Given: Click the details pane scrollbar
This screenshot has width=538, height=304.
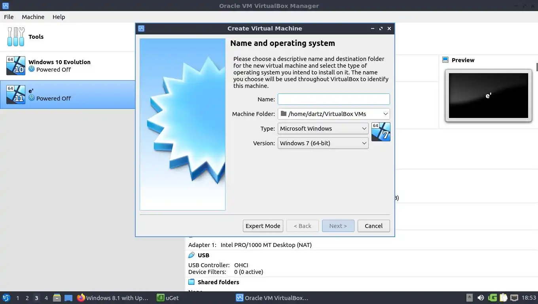Looking at the screenshot, I should tap(537, 67).
